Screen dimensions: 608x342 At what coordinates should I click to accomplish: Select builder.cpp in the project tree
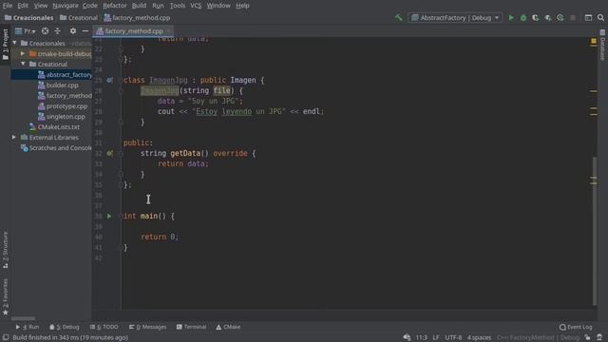pyautogui.click(x=58, y=85)
